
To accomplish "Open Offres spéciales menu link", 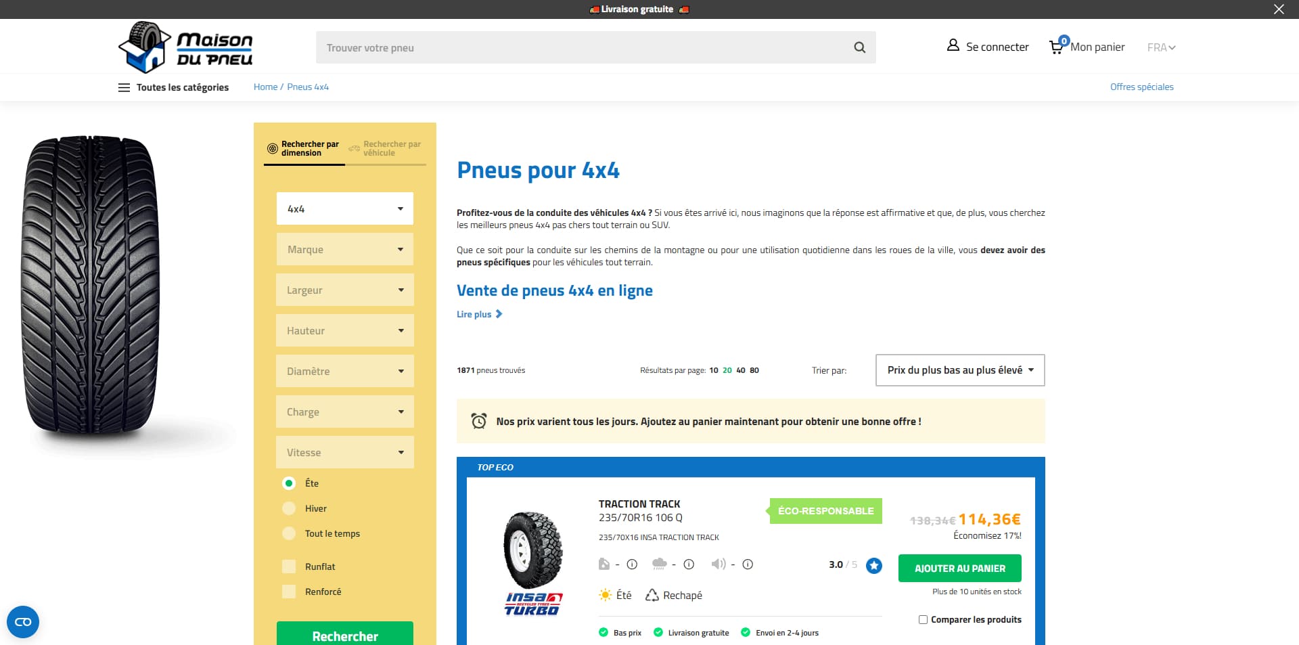I will coord(1141,87).
